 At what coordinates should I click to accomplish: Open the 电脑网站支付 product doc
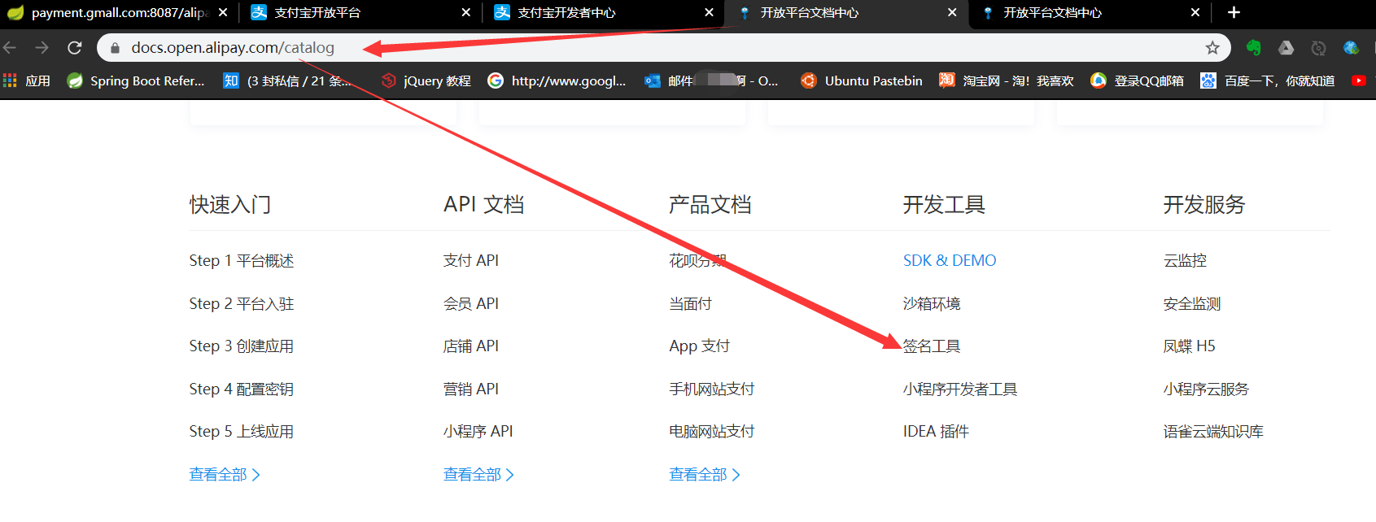(x=712, y=432)
